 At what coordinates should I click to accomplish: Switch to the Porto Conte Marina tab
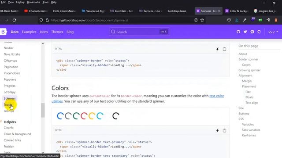coord(64,11)
